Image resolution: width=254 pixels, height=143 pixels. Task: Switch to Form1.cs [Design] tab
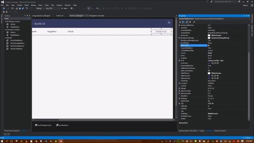(76, 16)
